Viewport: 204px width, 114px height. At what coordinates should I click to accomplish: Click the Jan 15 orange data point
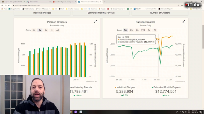(158, 39)
